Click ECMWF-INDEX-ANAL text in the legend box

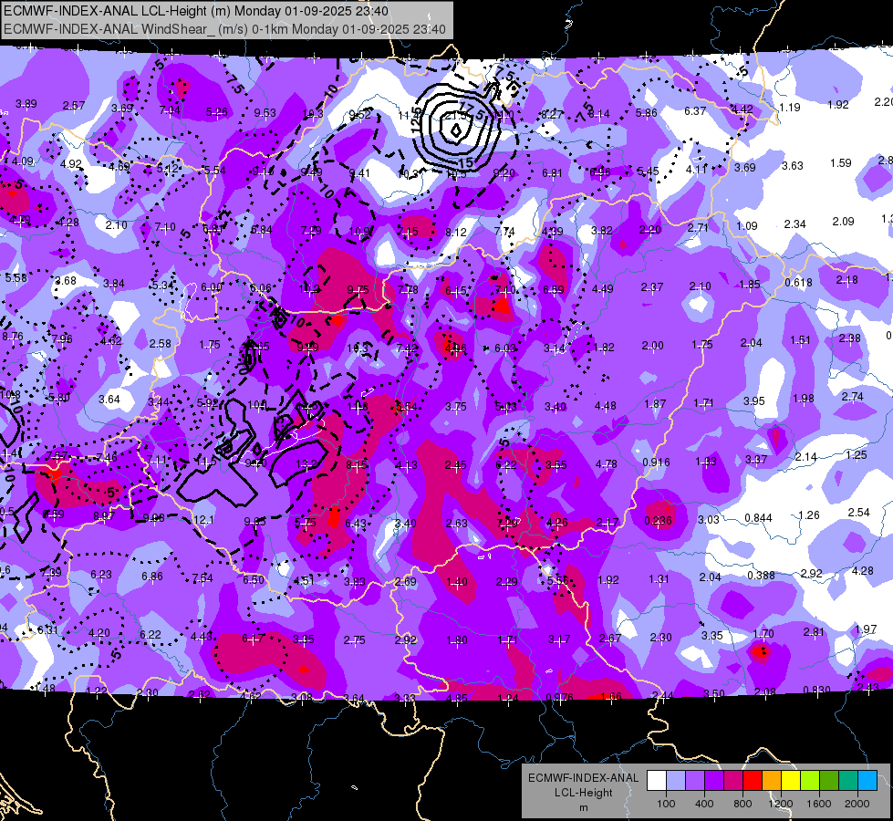pos(583,778)
